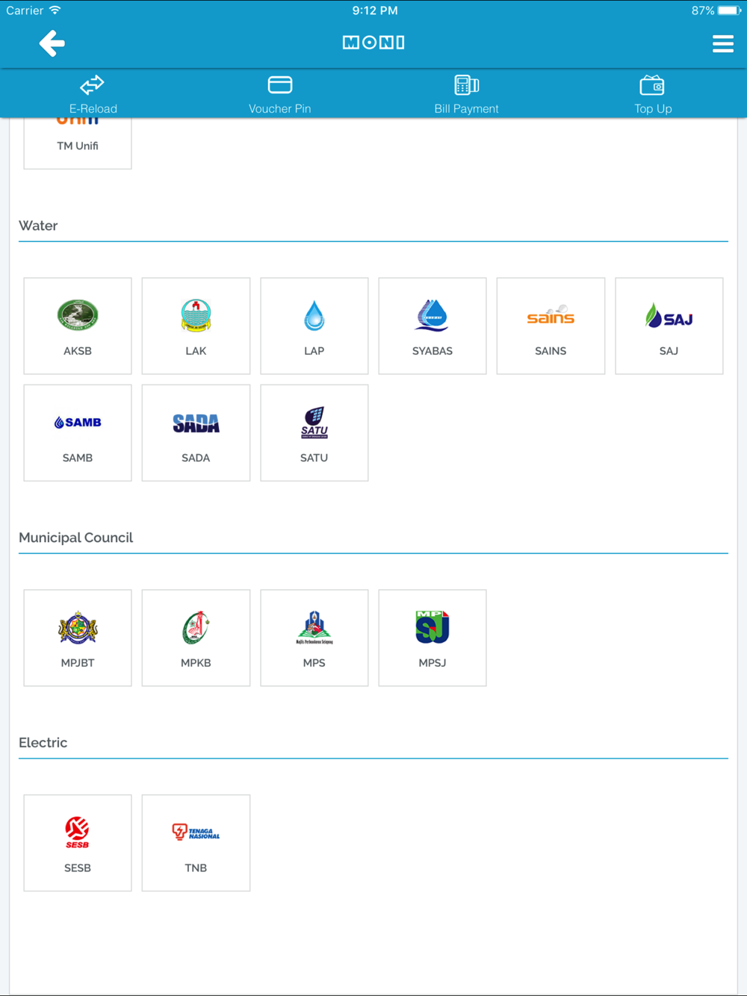Switch to the E-Reload tab
This screenshot has width=747, height=996.
[93, 94]
